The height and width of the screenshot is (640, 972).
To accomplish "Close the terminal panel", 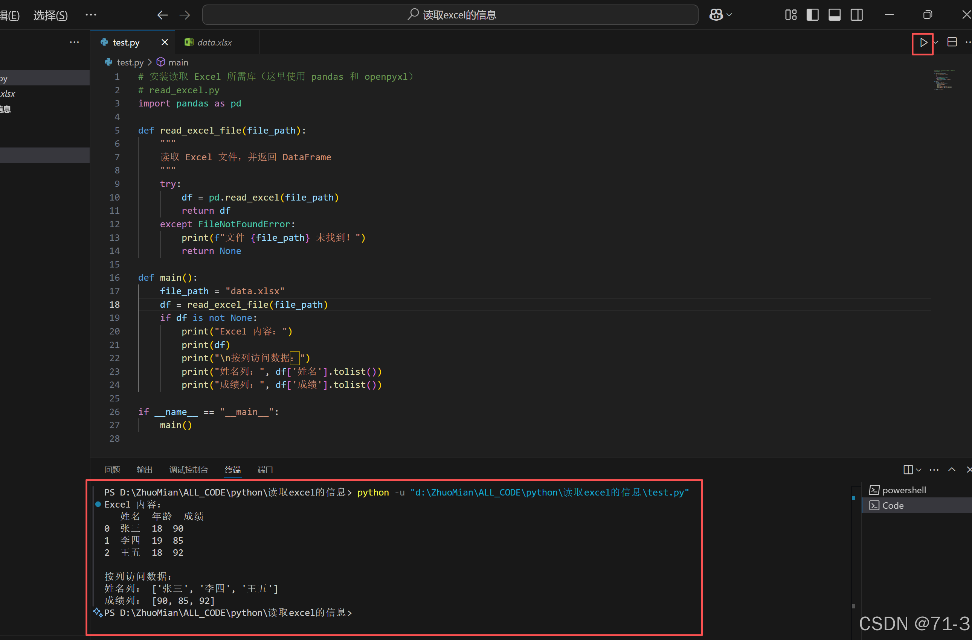I will (x=969, y=470).
